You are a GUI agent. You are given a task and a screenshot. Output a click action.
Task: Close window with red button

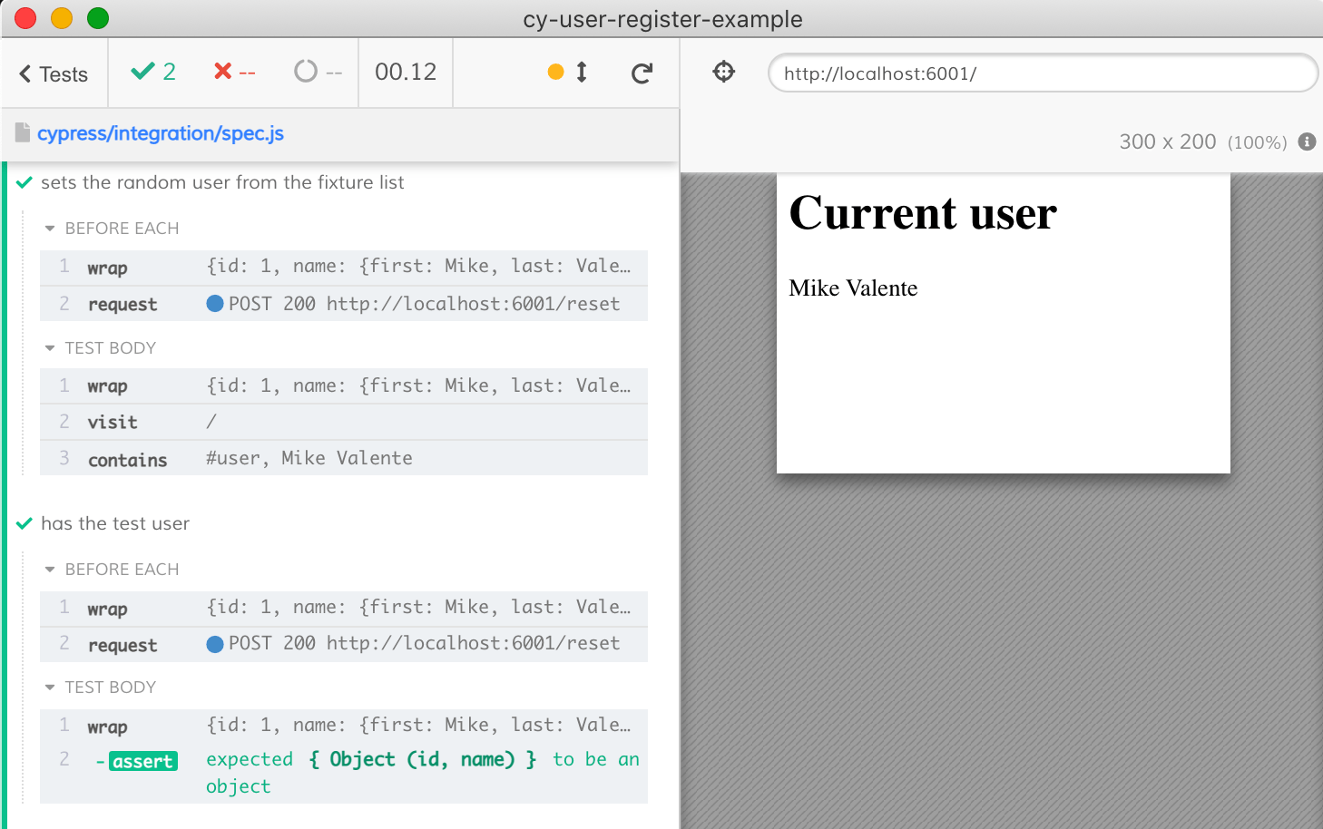(x=25, y=18)
